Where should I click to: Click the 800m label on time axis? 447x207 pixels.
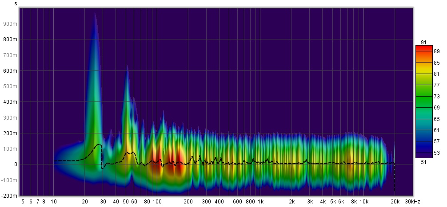(10, 39)
